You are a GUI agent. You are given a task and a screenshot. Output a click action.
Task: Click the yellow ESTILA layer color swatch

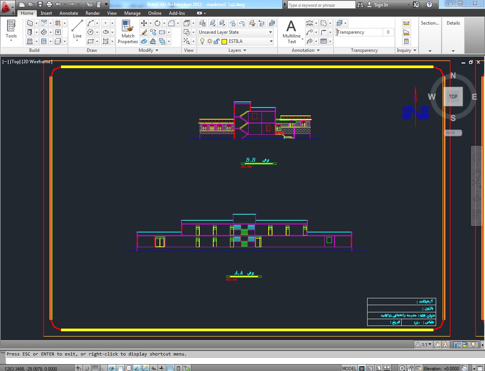click(x=224, y=41)
